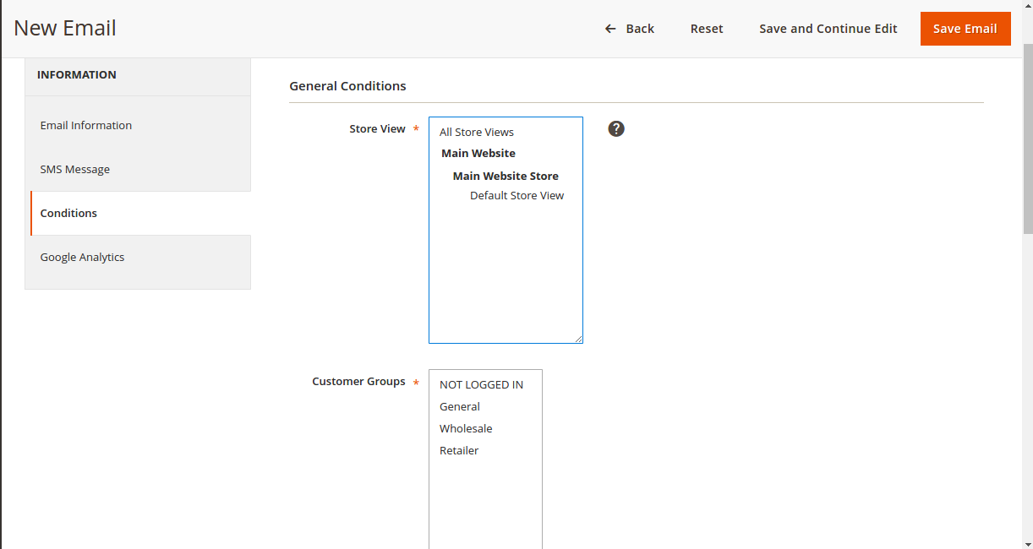Save the email with Save Email button
The width and height of the screenshot is (1033, 549).
[x=965, y=29]
